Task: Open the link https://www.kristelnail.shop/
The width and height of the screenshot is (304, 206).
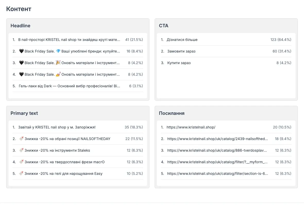Action: click(x=191, y=127)
